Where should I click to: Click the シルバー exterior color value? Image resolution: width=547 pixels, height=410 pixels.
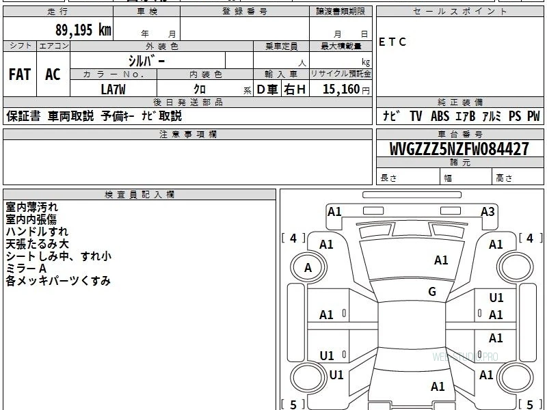point(146,61)
